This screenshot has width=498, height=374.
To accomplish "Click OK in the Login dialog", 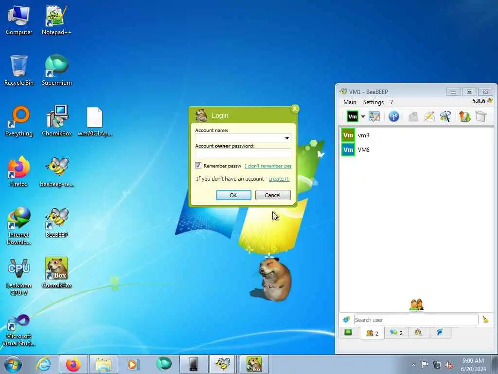I will click(233, 195).
